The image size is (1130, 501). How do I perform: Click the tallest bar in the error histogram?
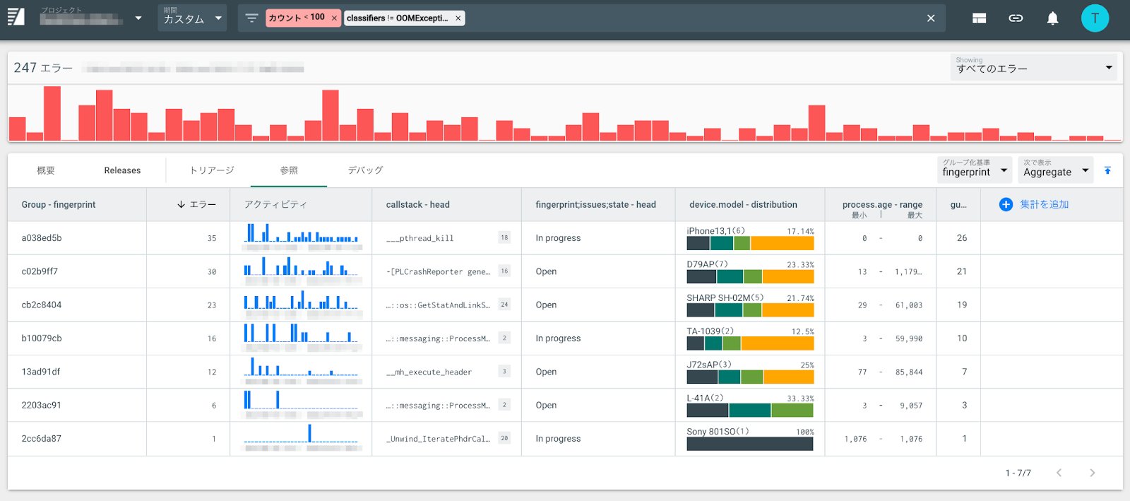click(x=52, y=114)
